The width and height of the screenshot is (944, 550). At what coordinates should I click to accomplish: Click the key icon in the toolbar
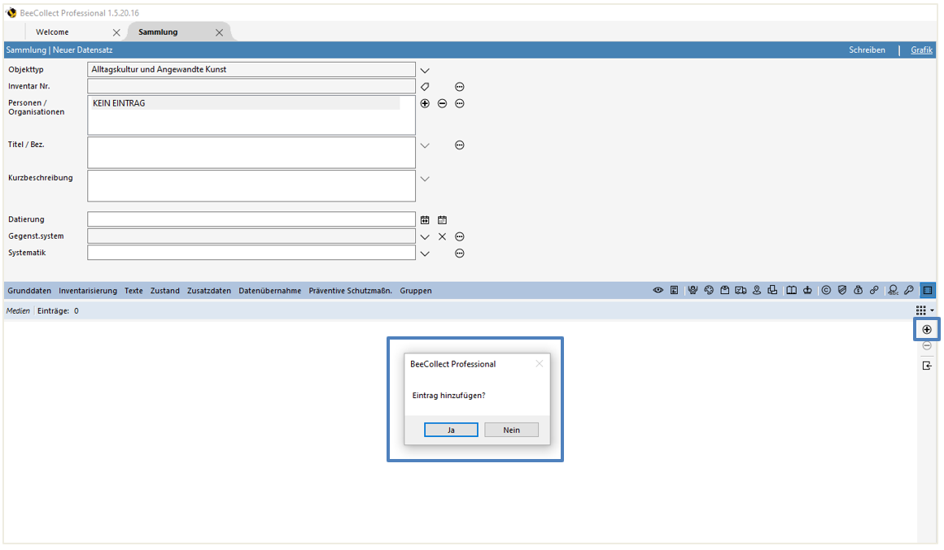[x=909, y=291]
